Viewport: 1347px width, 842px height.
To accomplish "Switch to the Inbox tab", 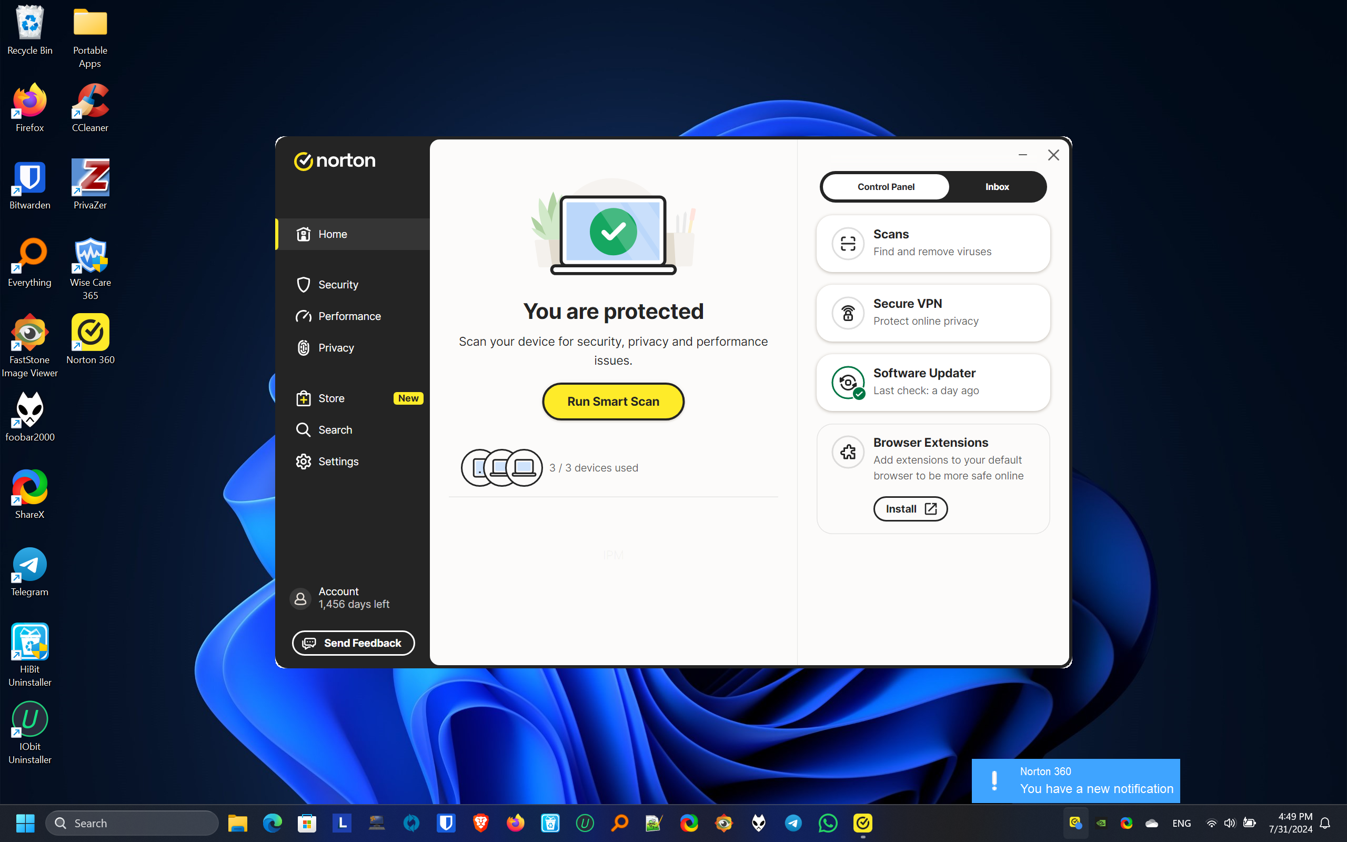I will click(997, 187).
